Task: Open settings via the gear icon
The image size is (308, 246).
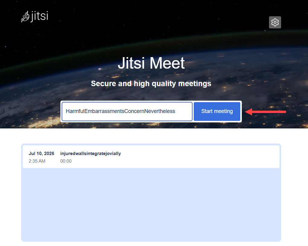Action: click(275, 22)
